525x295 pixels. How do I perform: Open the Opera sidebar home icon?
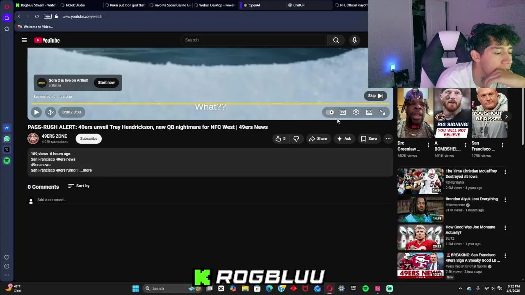coord(7,18)
